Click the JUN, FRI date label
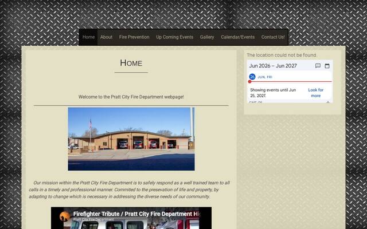367x229 pixels. 265,77
